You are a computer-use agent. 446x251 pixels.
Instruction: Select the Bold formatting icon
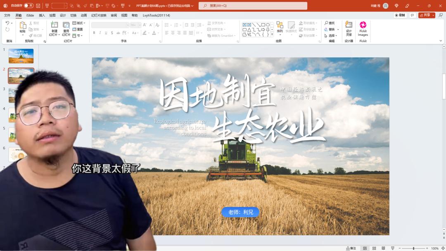point(94,33)
